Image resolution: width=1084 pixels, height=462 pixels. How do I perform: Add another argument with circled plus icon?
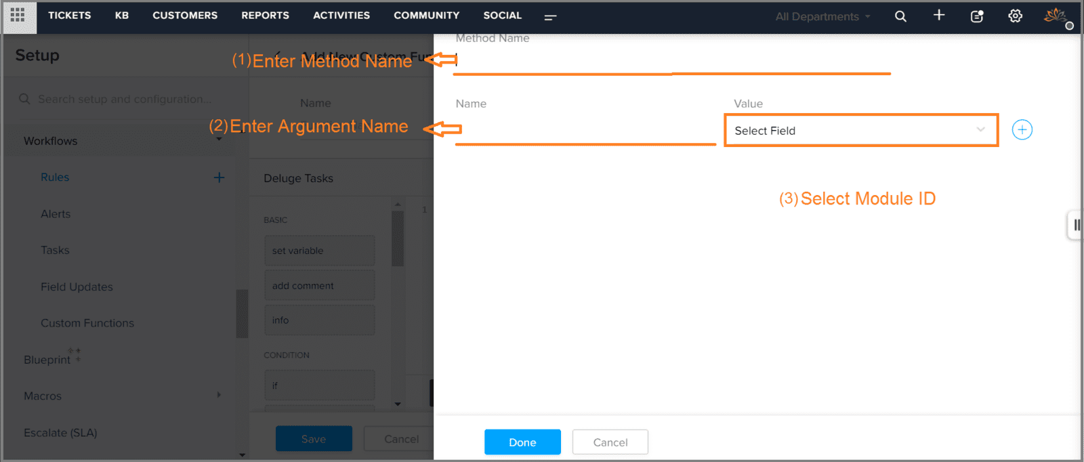coord(1022,129)
